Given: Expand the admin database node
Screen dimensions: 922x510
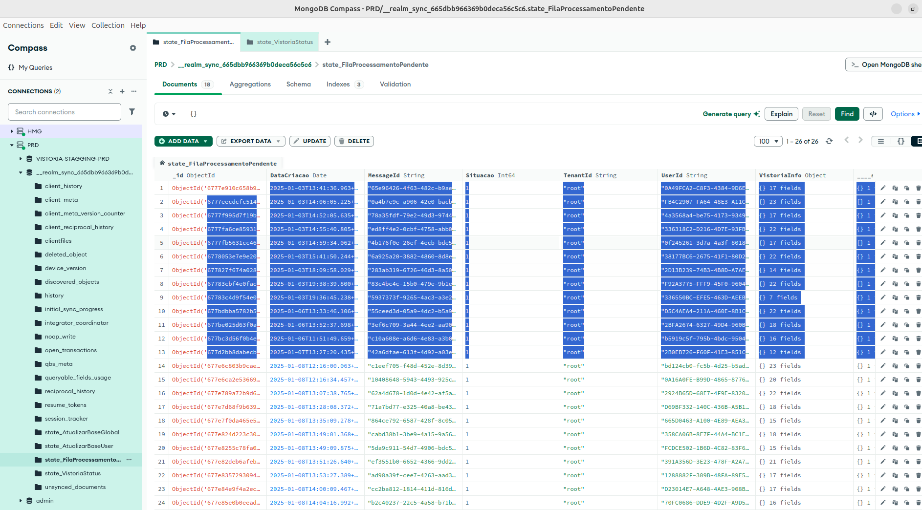Looking at the screenshot, I should (x=21, y=501).
